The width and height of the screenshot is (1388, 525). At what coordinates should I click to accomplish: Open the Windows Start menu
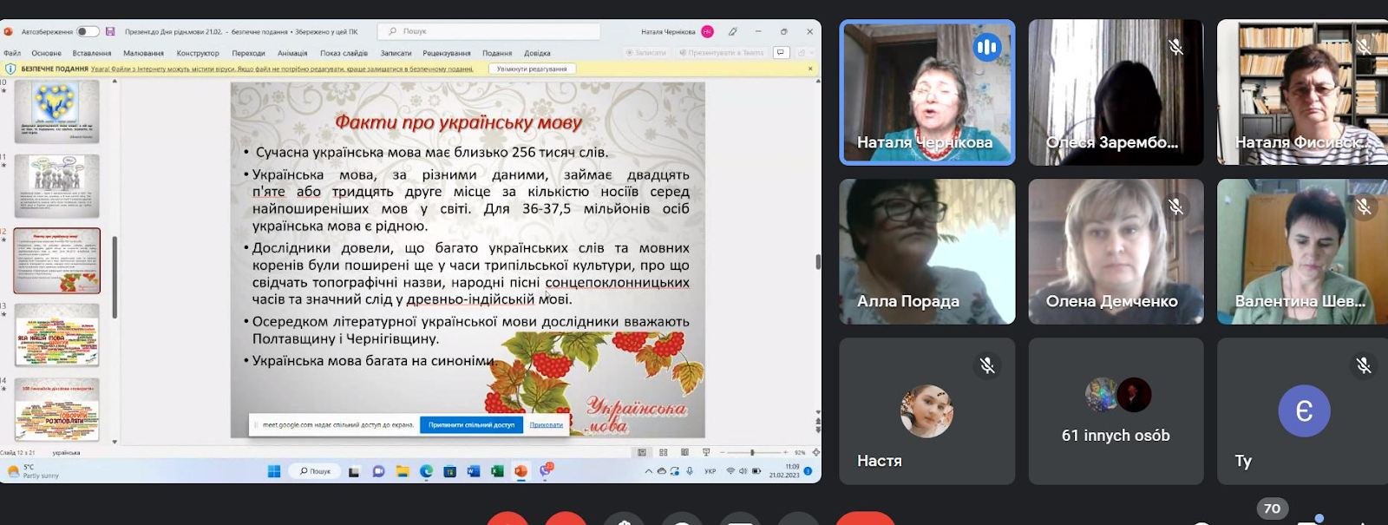click(x=274, y=471)
